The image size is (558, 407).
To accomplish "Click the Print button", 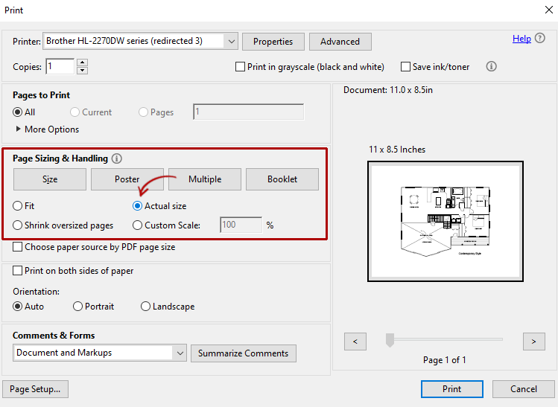I will (x=451, y=389).
